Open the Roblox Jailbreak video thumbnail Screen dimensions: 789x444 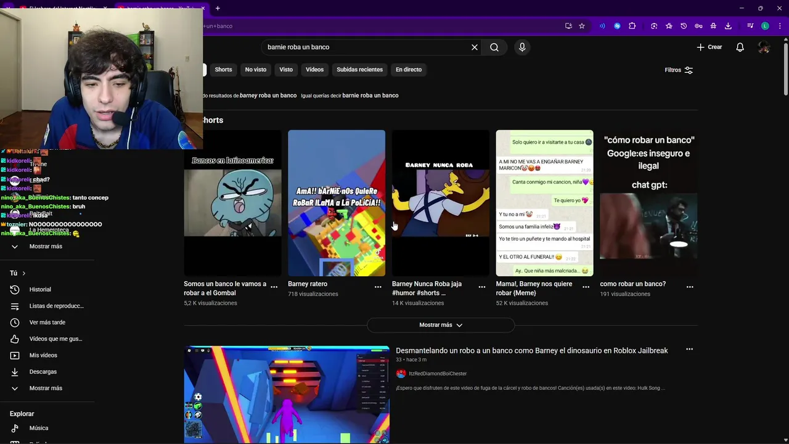(287, 395)
